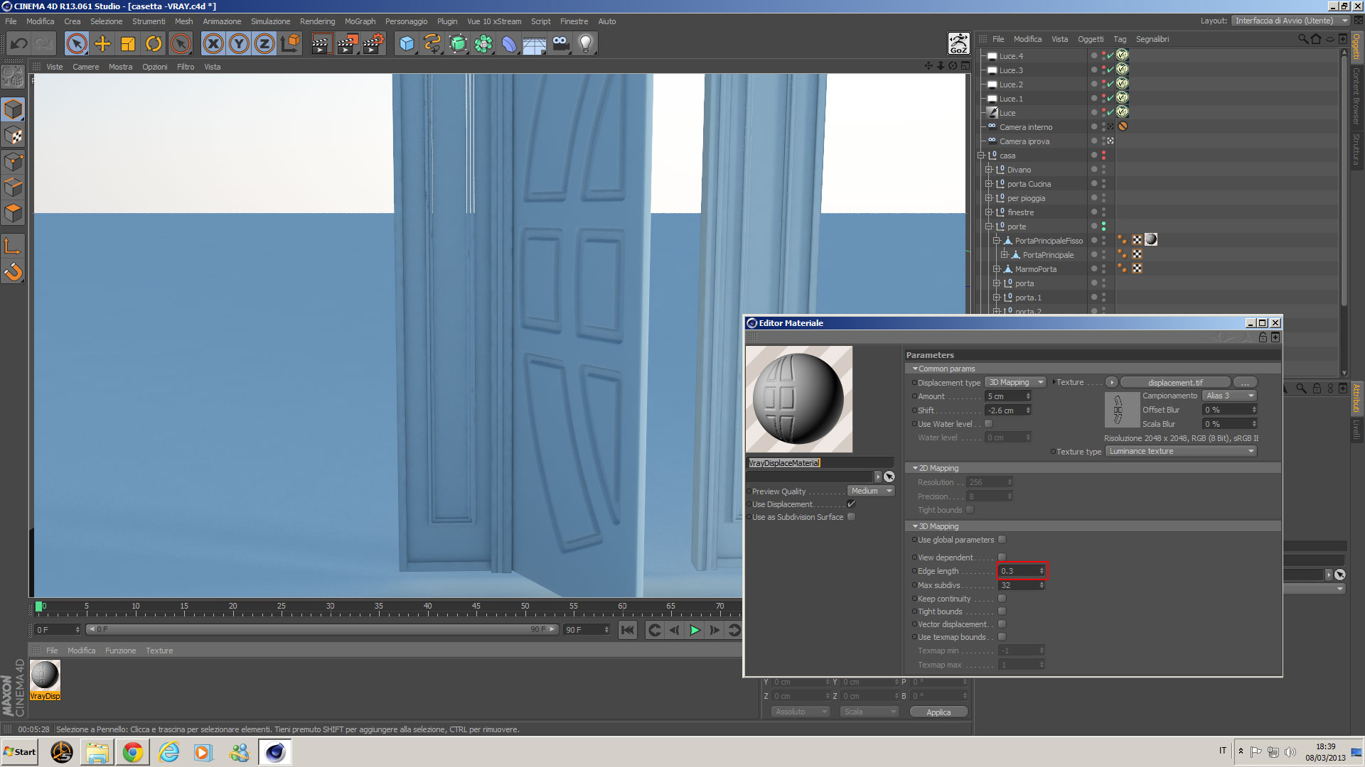The image size is (1365, 767).
Task: Open the Displacement type dropdown
Action: [x=1015, y=383]
